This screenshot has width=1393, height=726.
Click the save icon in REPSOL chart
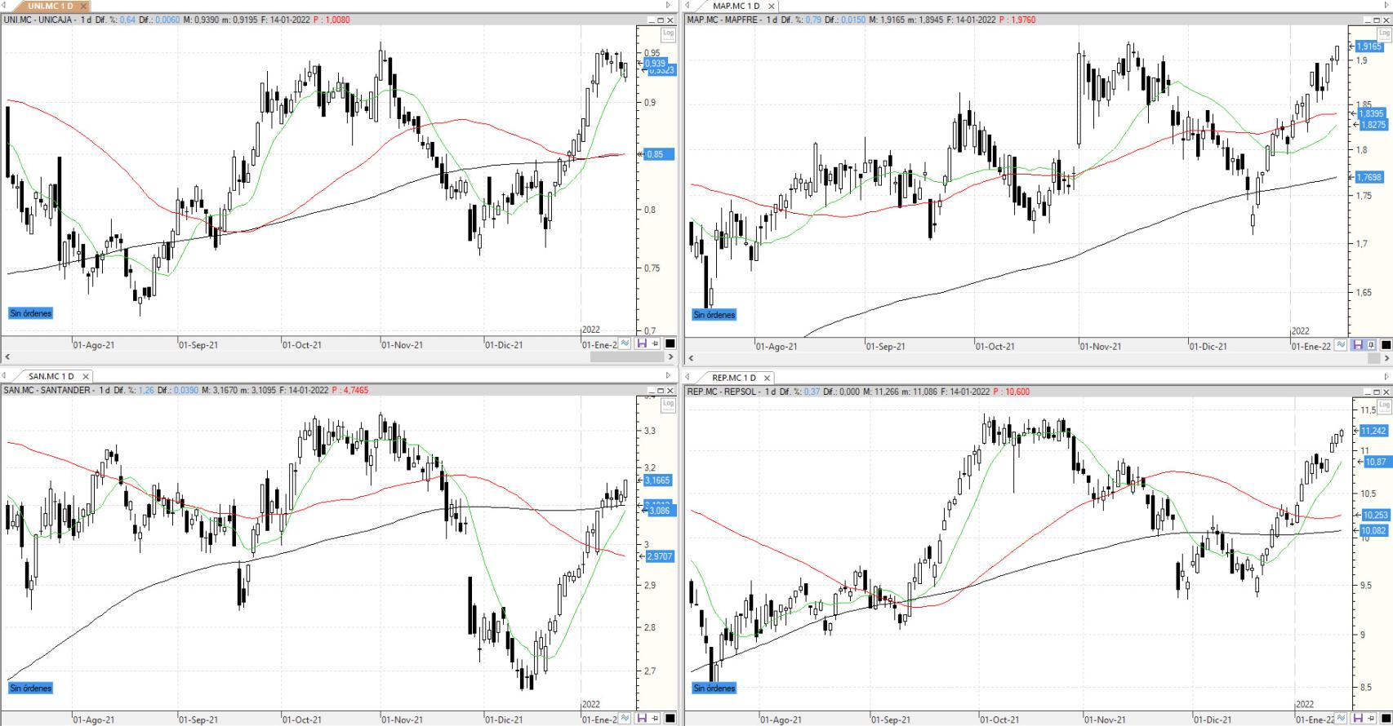(1357, 719)
